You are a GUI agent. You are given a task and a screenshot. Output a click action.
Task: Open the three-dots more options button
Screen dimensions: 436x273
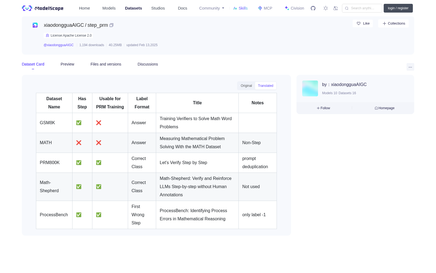410,67
